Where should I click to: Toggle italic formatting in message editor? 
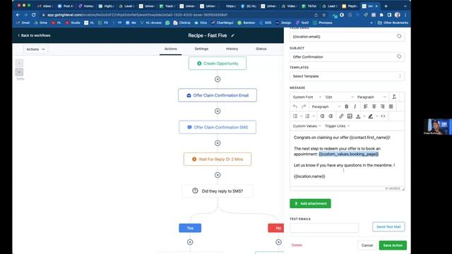355,107
